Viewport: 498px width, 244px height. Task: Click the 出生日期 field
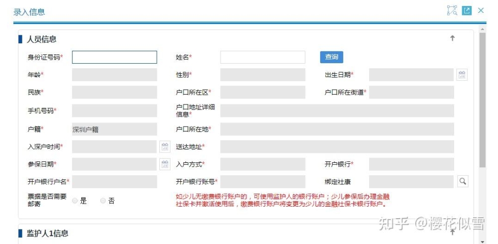[411, 75]
